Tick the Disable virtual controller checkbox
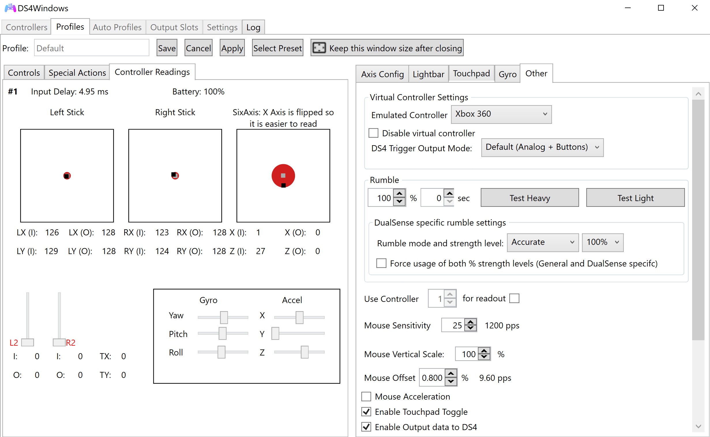Image resolution: width=710 pixels, height=437 pixels. point(373,133)
